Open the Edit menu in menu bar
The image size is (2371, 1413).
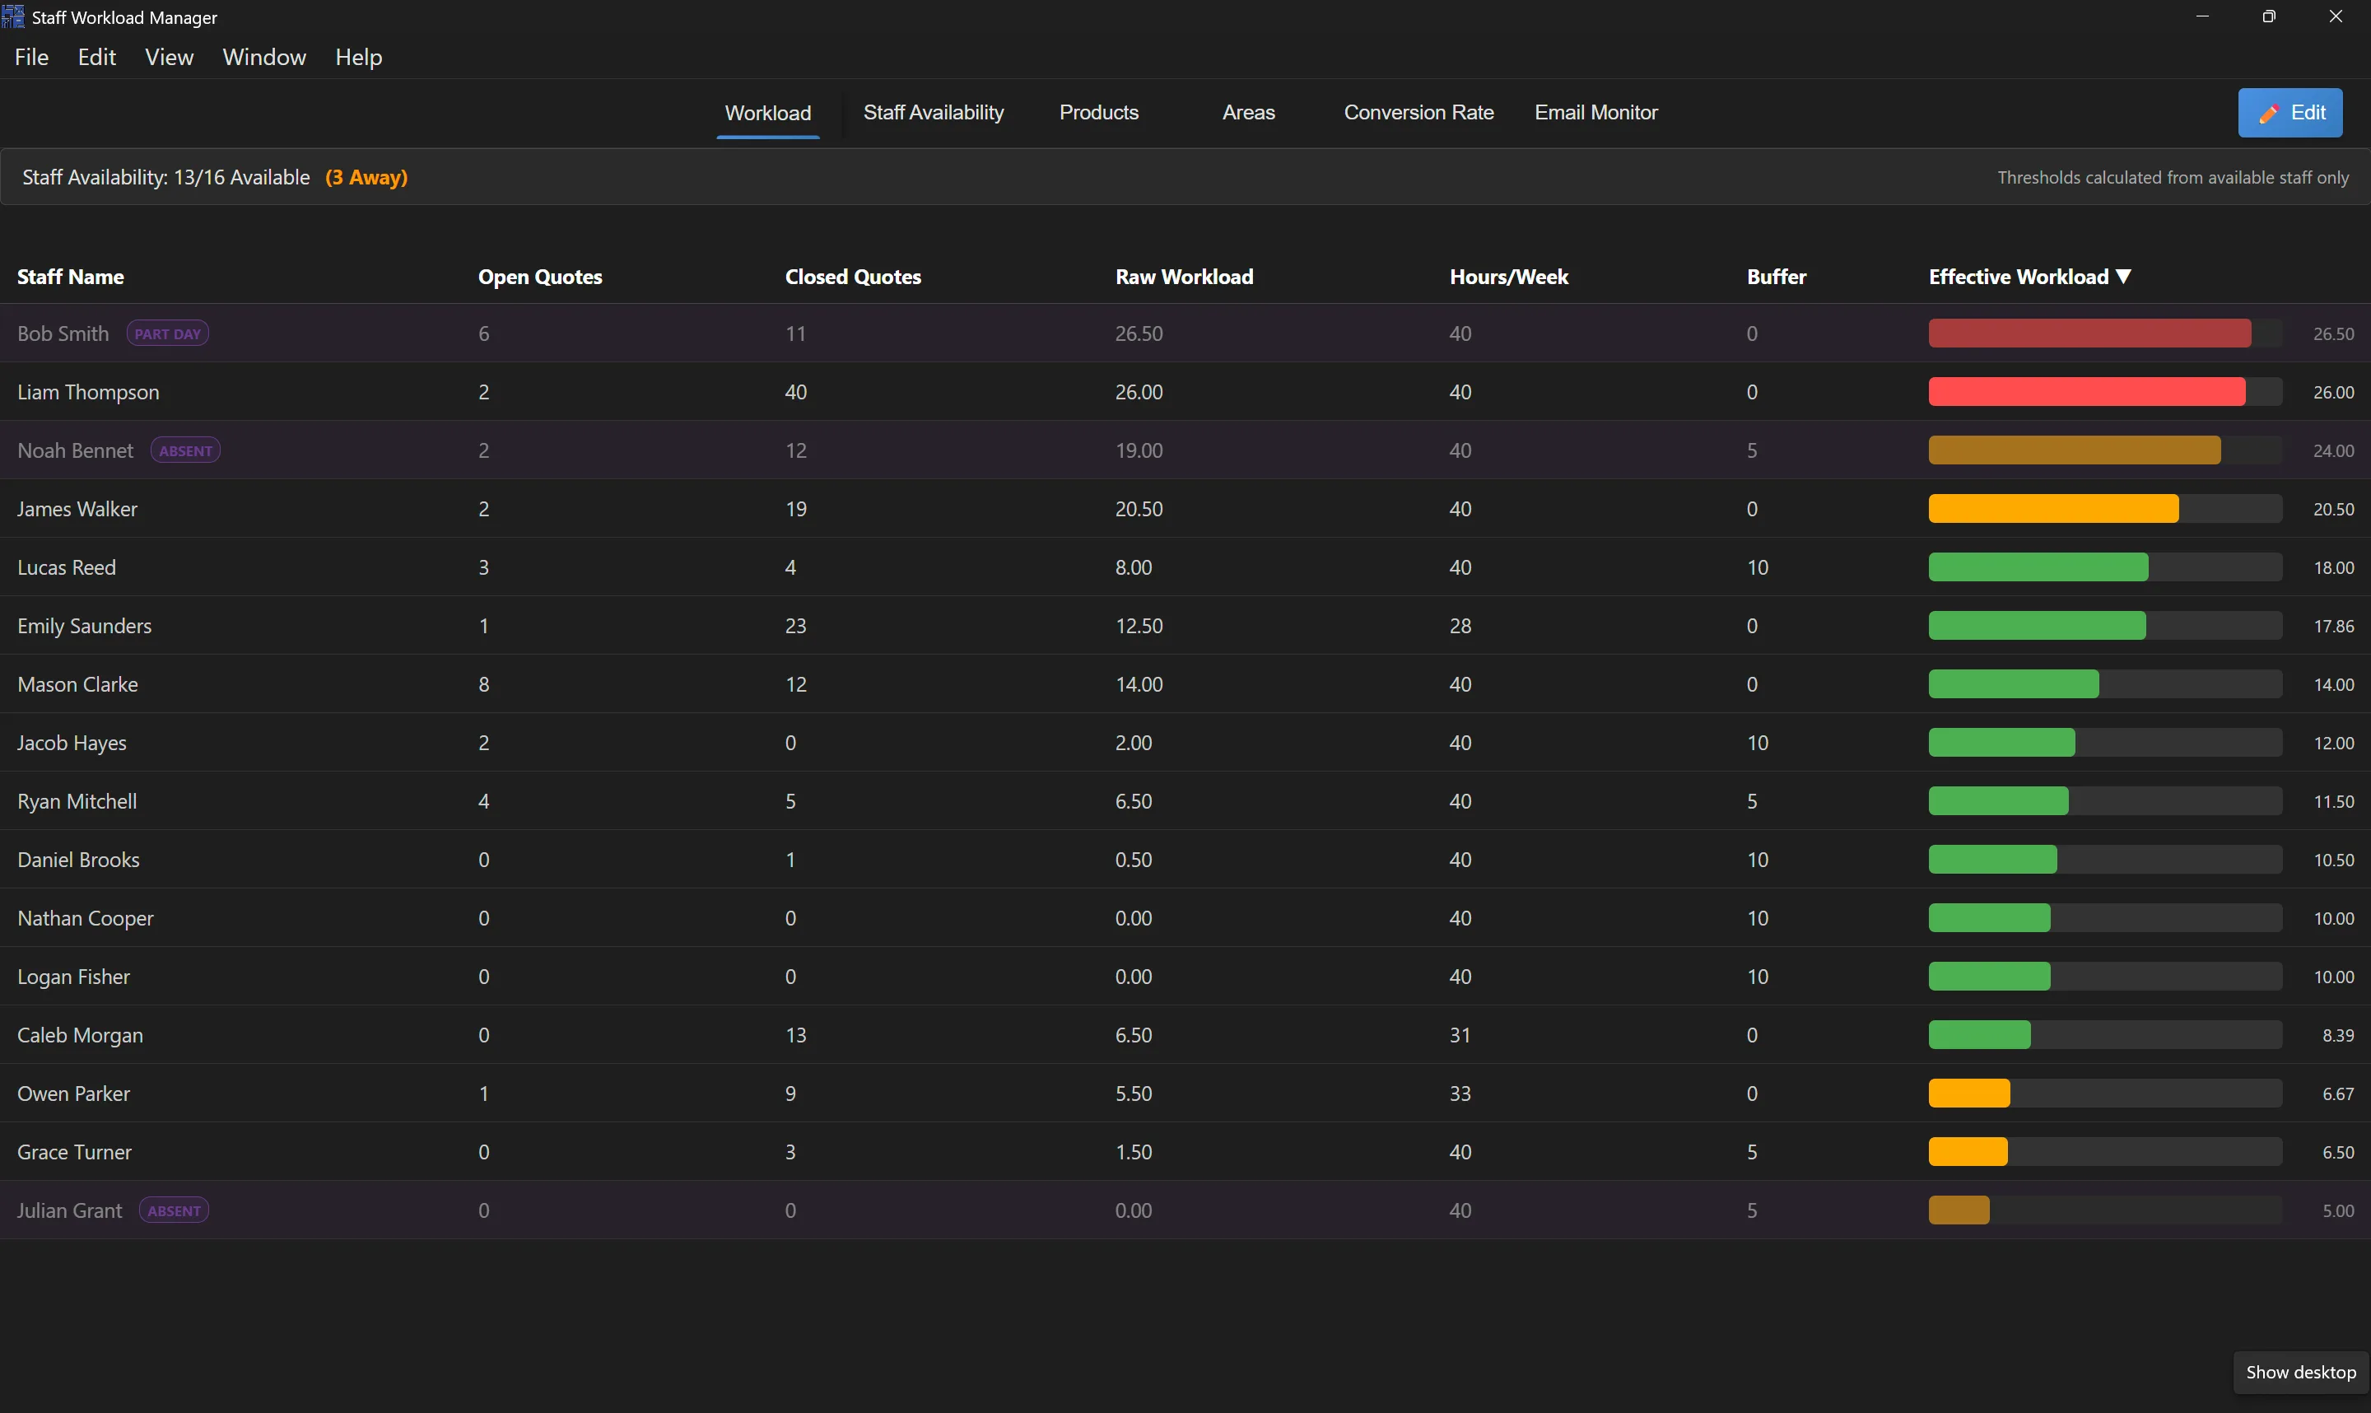(97, 57)
